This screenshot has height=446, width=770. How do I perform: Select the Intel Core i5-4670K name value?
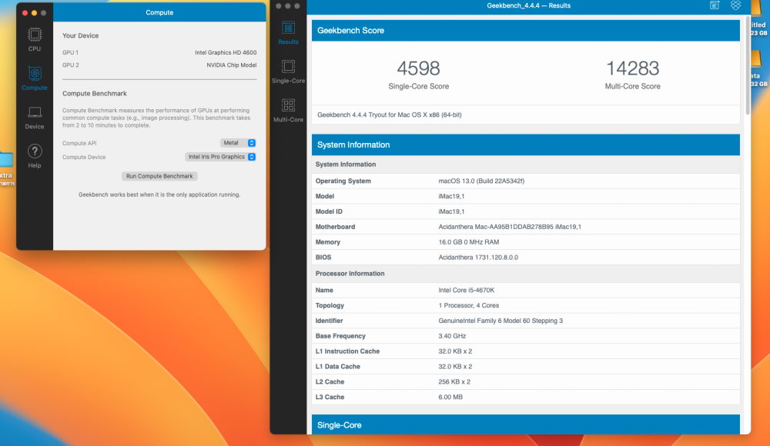click(466, 290)
